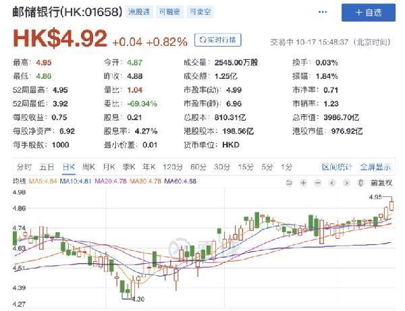Open the 前复权 adjustment dropdown
Viewport: 405px width, 311px height.
[x=381, y=183]
